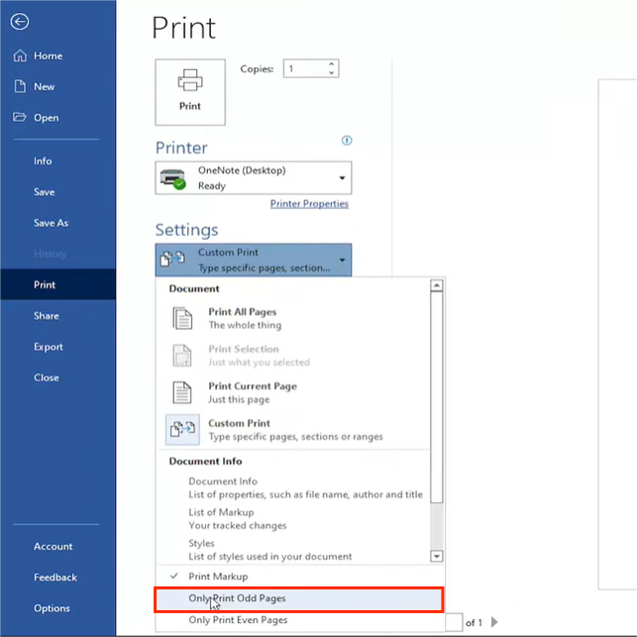637x637 pixels.
Task: Click the back arrow icon
Action: tap(20, 22)
